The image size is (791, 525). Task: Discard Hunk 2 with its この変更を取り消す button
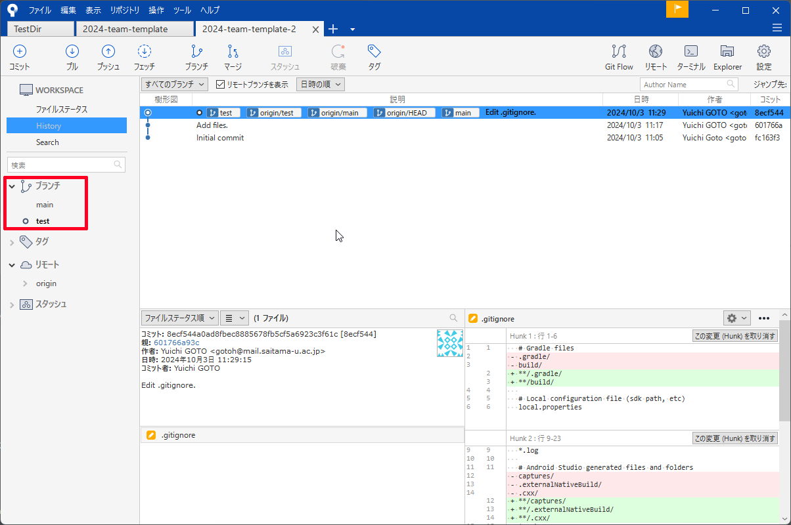735,438
